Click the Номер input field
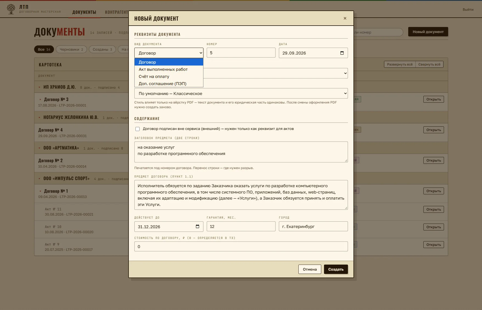This screenshot has width=482, height=310. pyautogui.click(x=241, y=53)
